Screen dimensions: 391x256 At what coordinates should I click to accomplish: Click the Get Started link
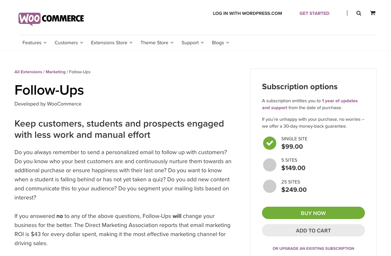(314, 13)
